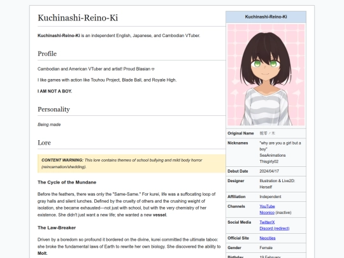Click the Profile section heading
This screenshot has width=344, height=258.
47,54
